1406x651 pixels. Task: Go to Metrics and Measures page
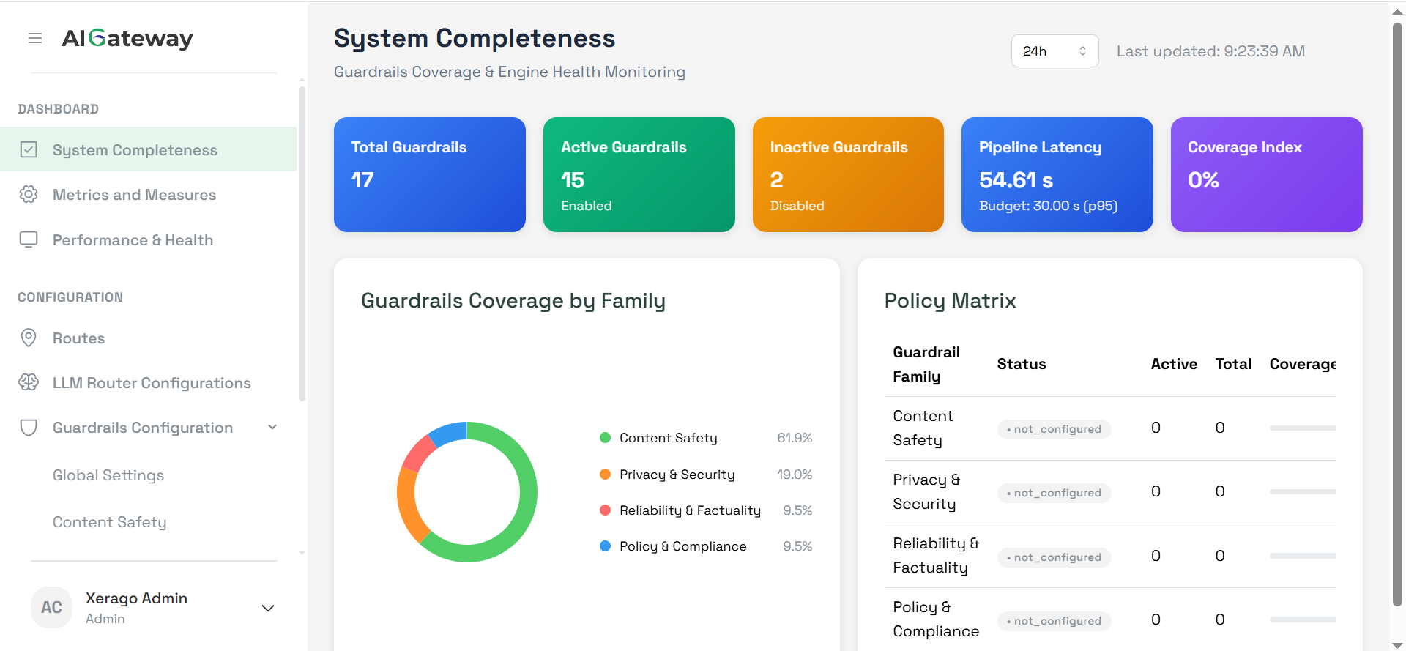(134, 195)
